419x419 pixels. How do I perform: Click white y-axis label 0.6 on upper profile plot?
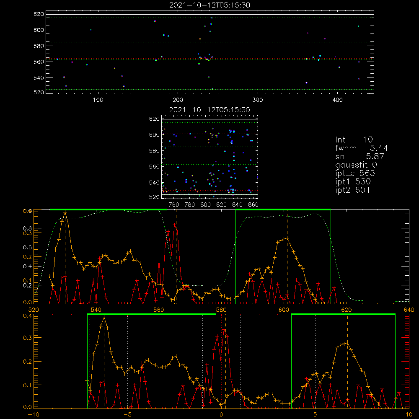pyautogui.click(x=28, y=248)
